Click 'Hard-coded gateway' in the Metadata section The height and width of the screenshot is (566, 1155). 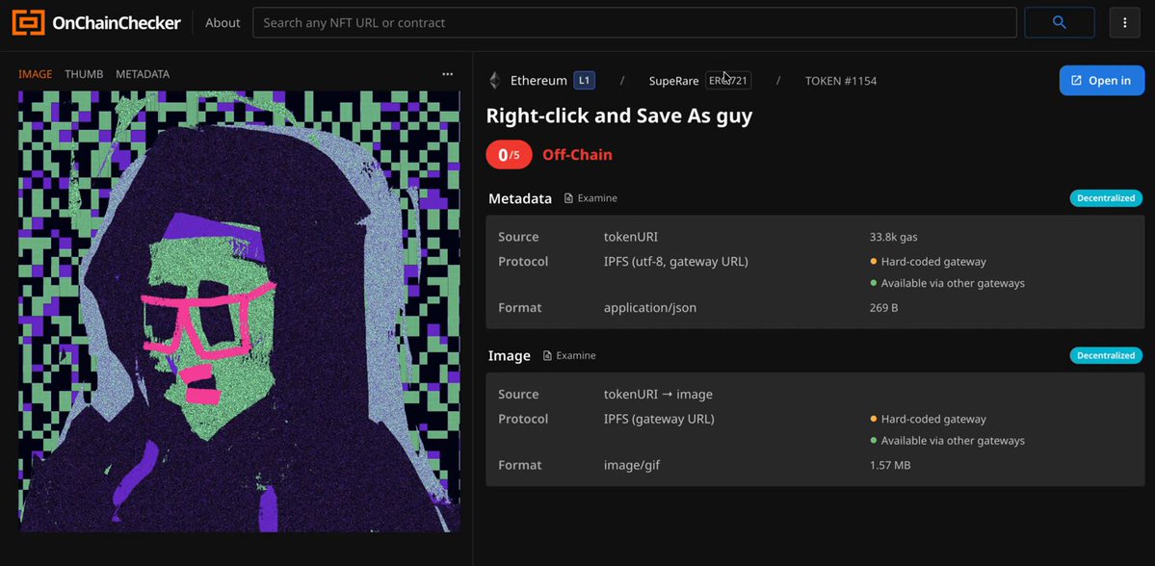933,261
